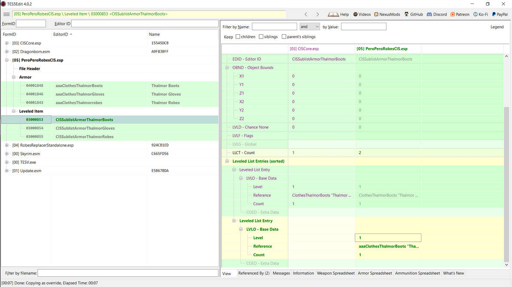The image size is (512, 287).
Task: Enable the Keep children checkbox
Action: pos(238,37)
